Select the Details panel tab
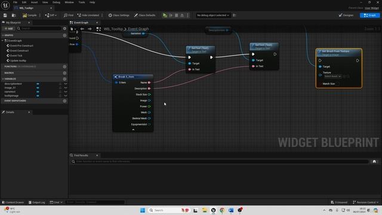The width and height of the screenshot is (382, 215). [x=16, y=112]
